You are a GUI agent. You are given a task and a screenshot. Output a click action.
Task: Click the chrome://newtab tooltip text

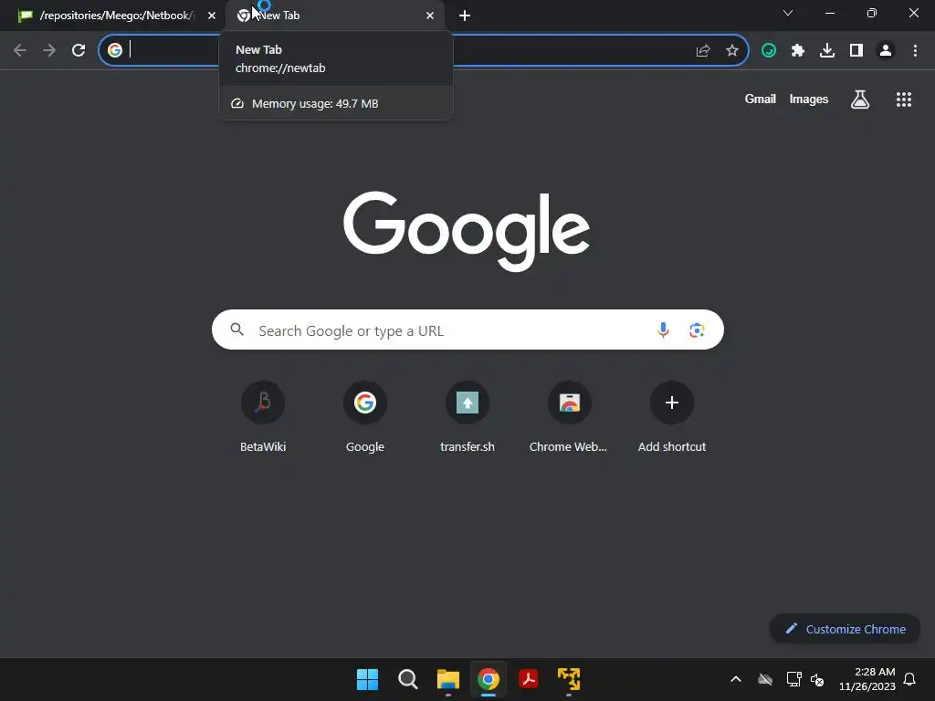coord(280,68)
